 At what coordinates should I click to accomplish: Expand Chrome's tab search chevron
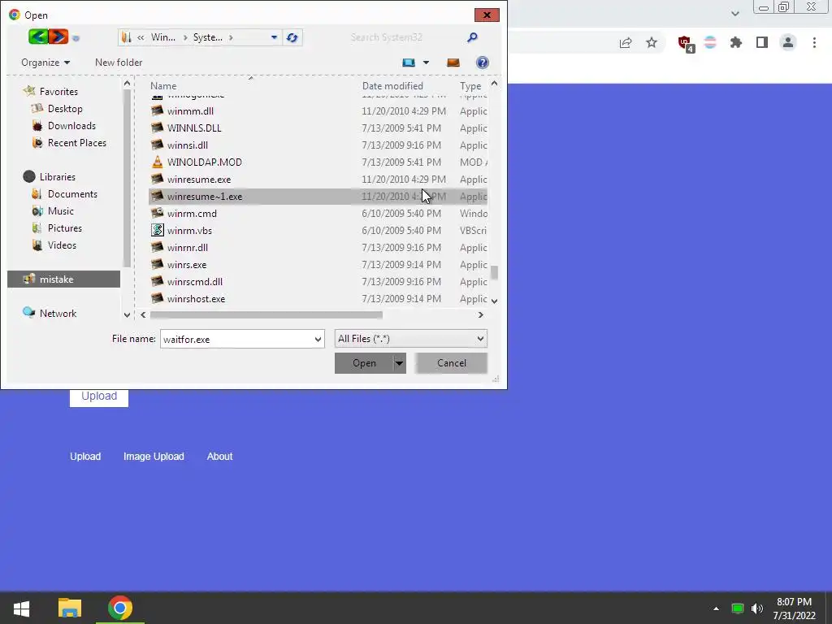734,14
